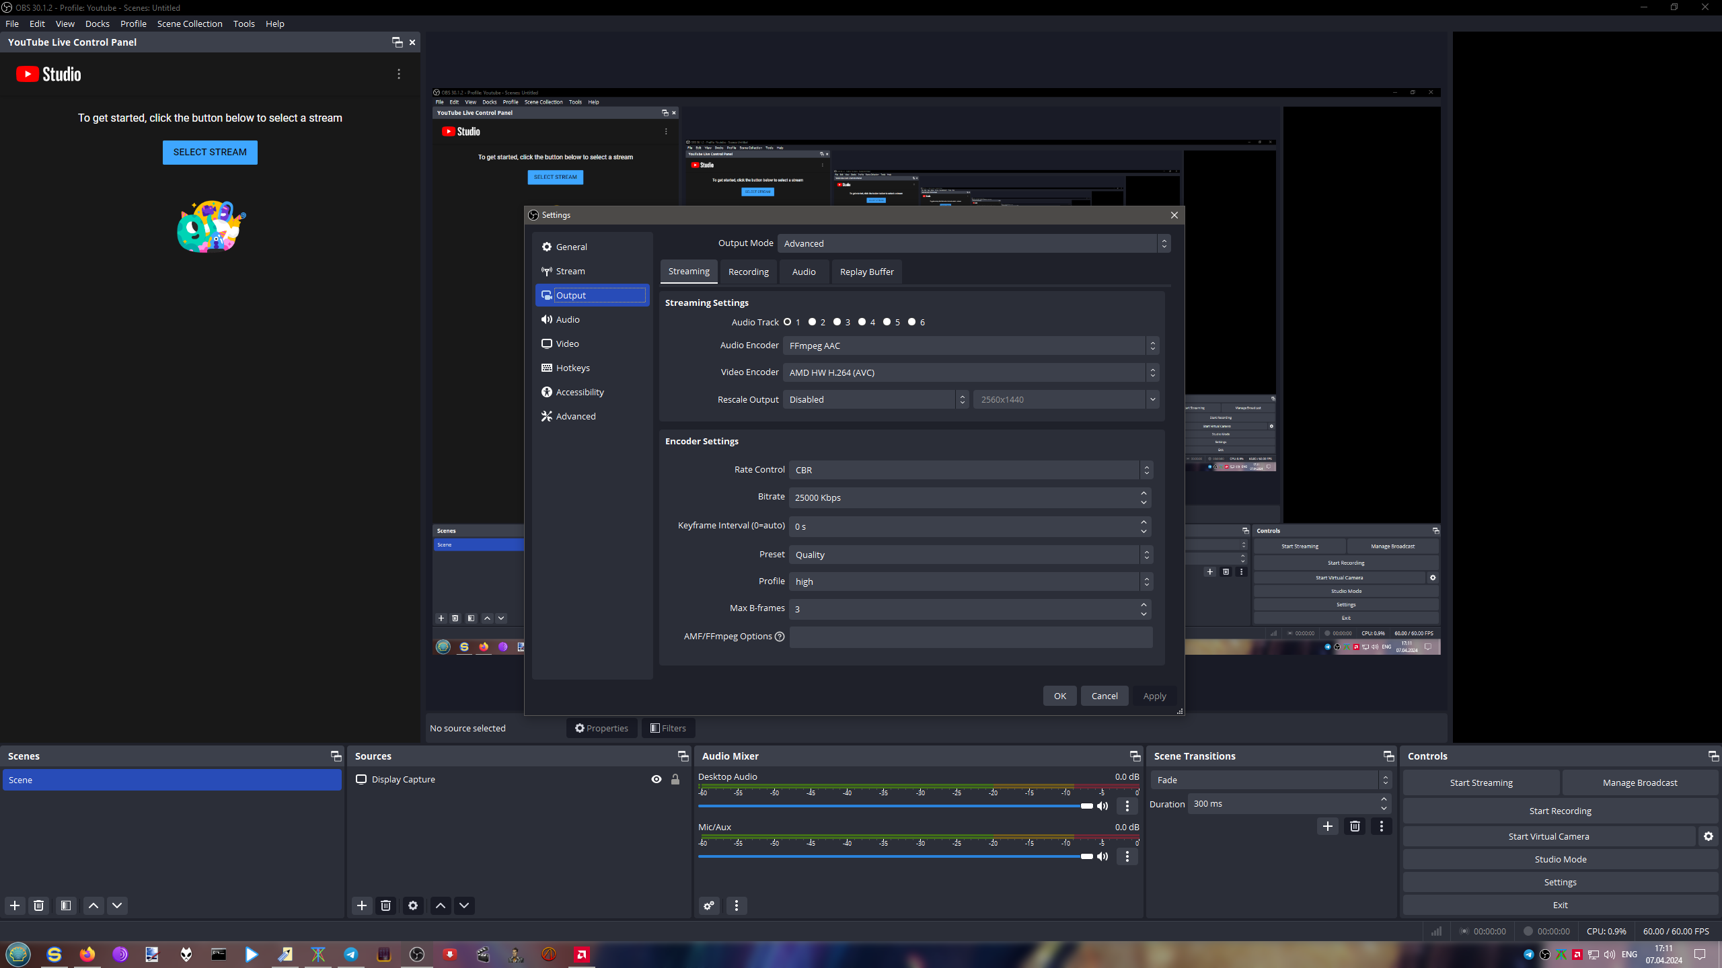Image resolution: width=1722 pixels, height=968 pixels.
Task: Click add source plus icon
Action: [362, 905]
